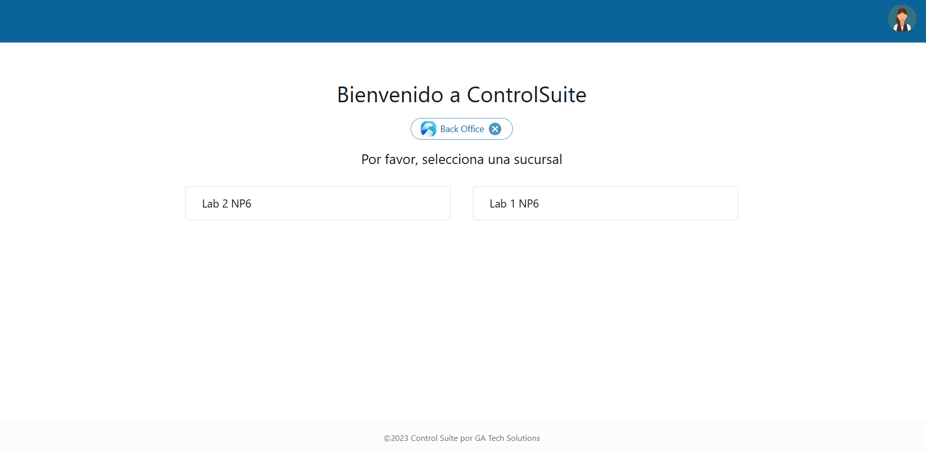This screenshot has height=452, width=926.
Task: Click the word sucursal in the prompt
Action: coord(538,159)
